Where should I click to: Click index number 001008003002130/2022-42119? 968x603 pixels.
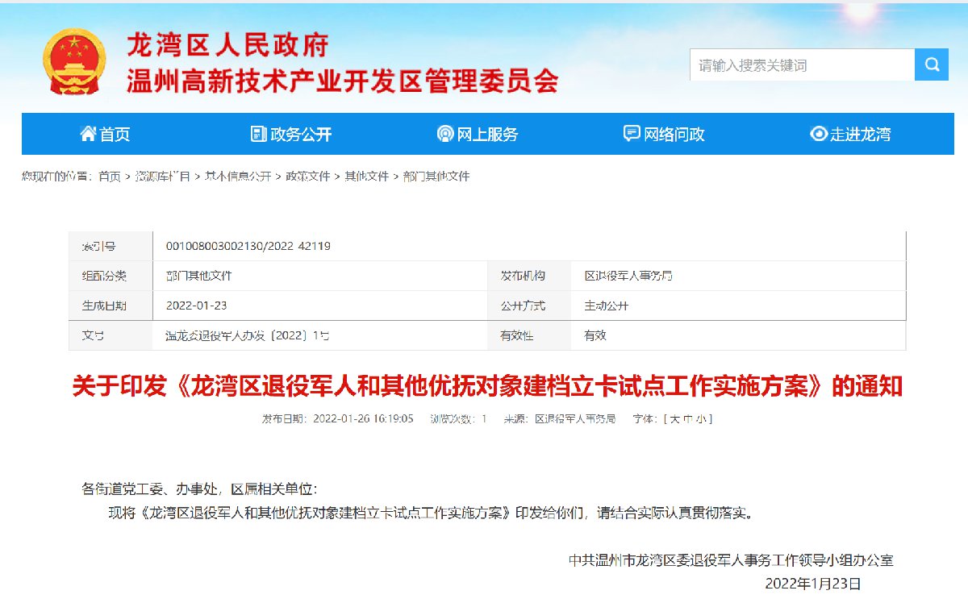pyautogui.click(x=248, y=246)
